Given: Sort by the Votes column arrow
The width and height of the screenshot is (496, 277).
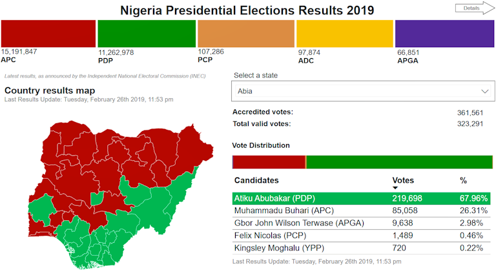Looking at the screenshot, I should pyautogui.click(x=395, y=188).
